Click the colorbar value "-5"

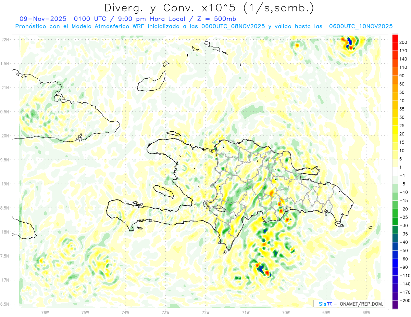coord(402,184)
